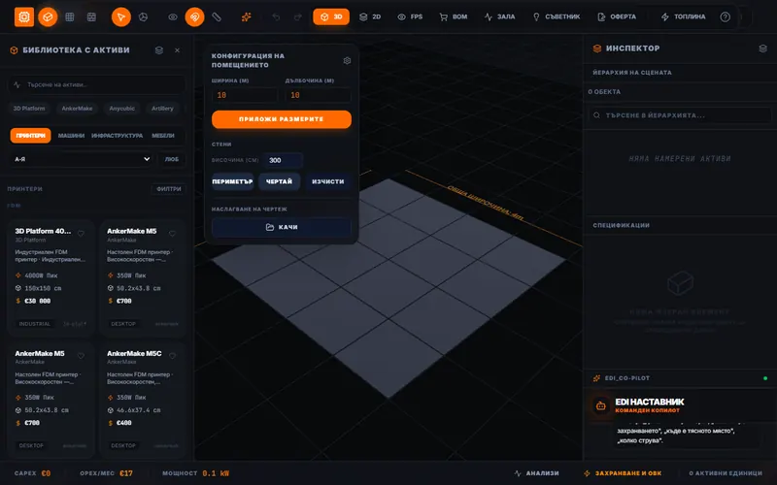Screen dimensions: 777x485
Task: Click the ДЪЛБОЧИНА depth input field
Action: tap(319, 95)
